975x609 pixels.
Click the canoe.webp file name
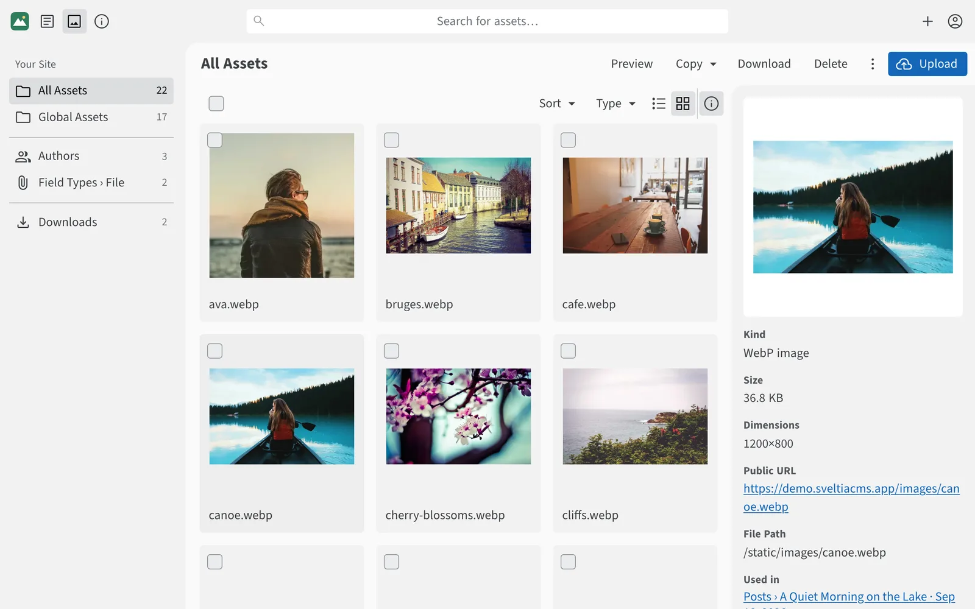pyautogui.click(x=241, y=515)
